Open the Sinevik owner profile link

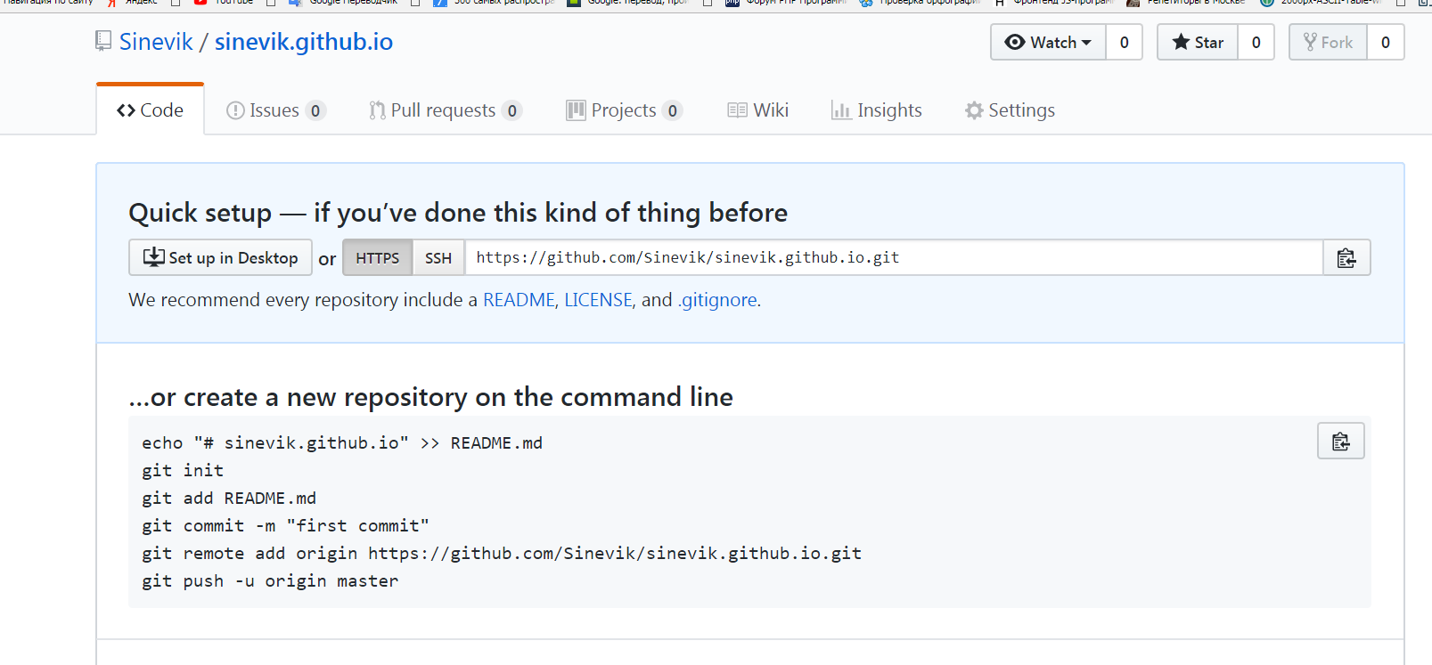coord(156,42)
